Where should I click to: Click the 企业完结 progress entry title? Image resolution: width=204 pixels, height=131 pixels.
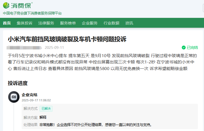coord(29,95)
